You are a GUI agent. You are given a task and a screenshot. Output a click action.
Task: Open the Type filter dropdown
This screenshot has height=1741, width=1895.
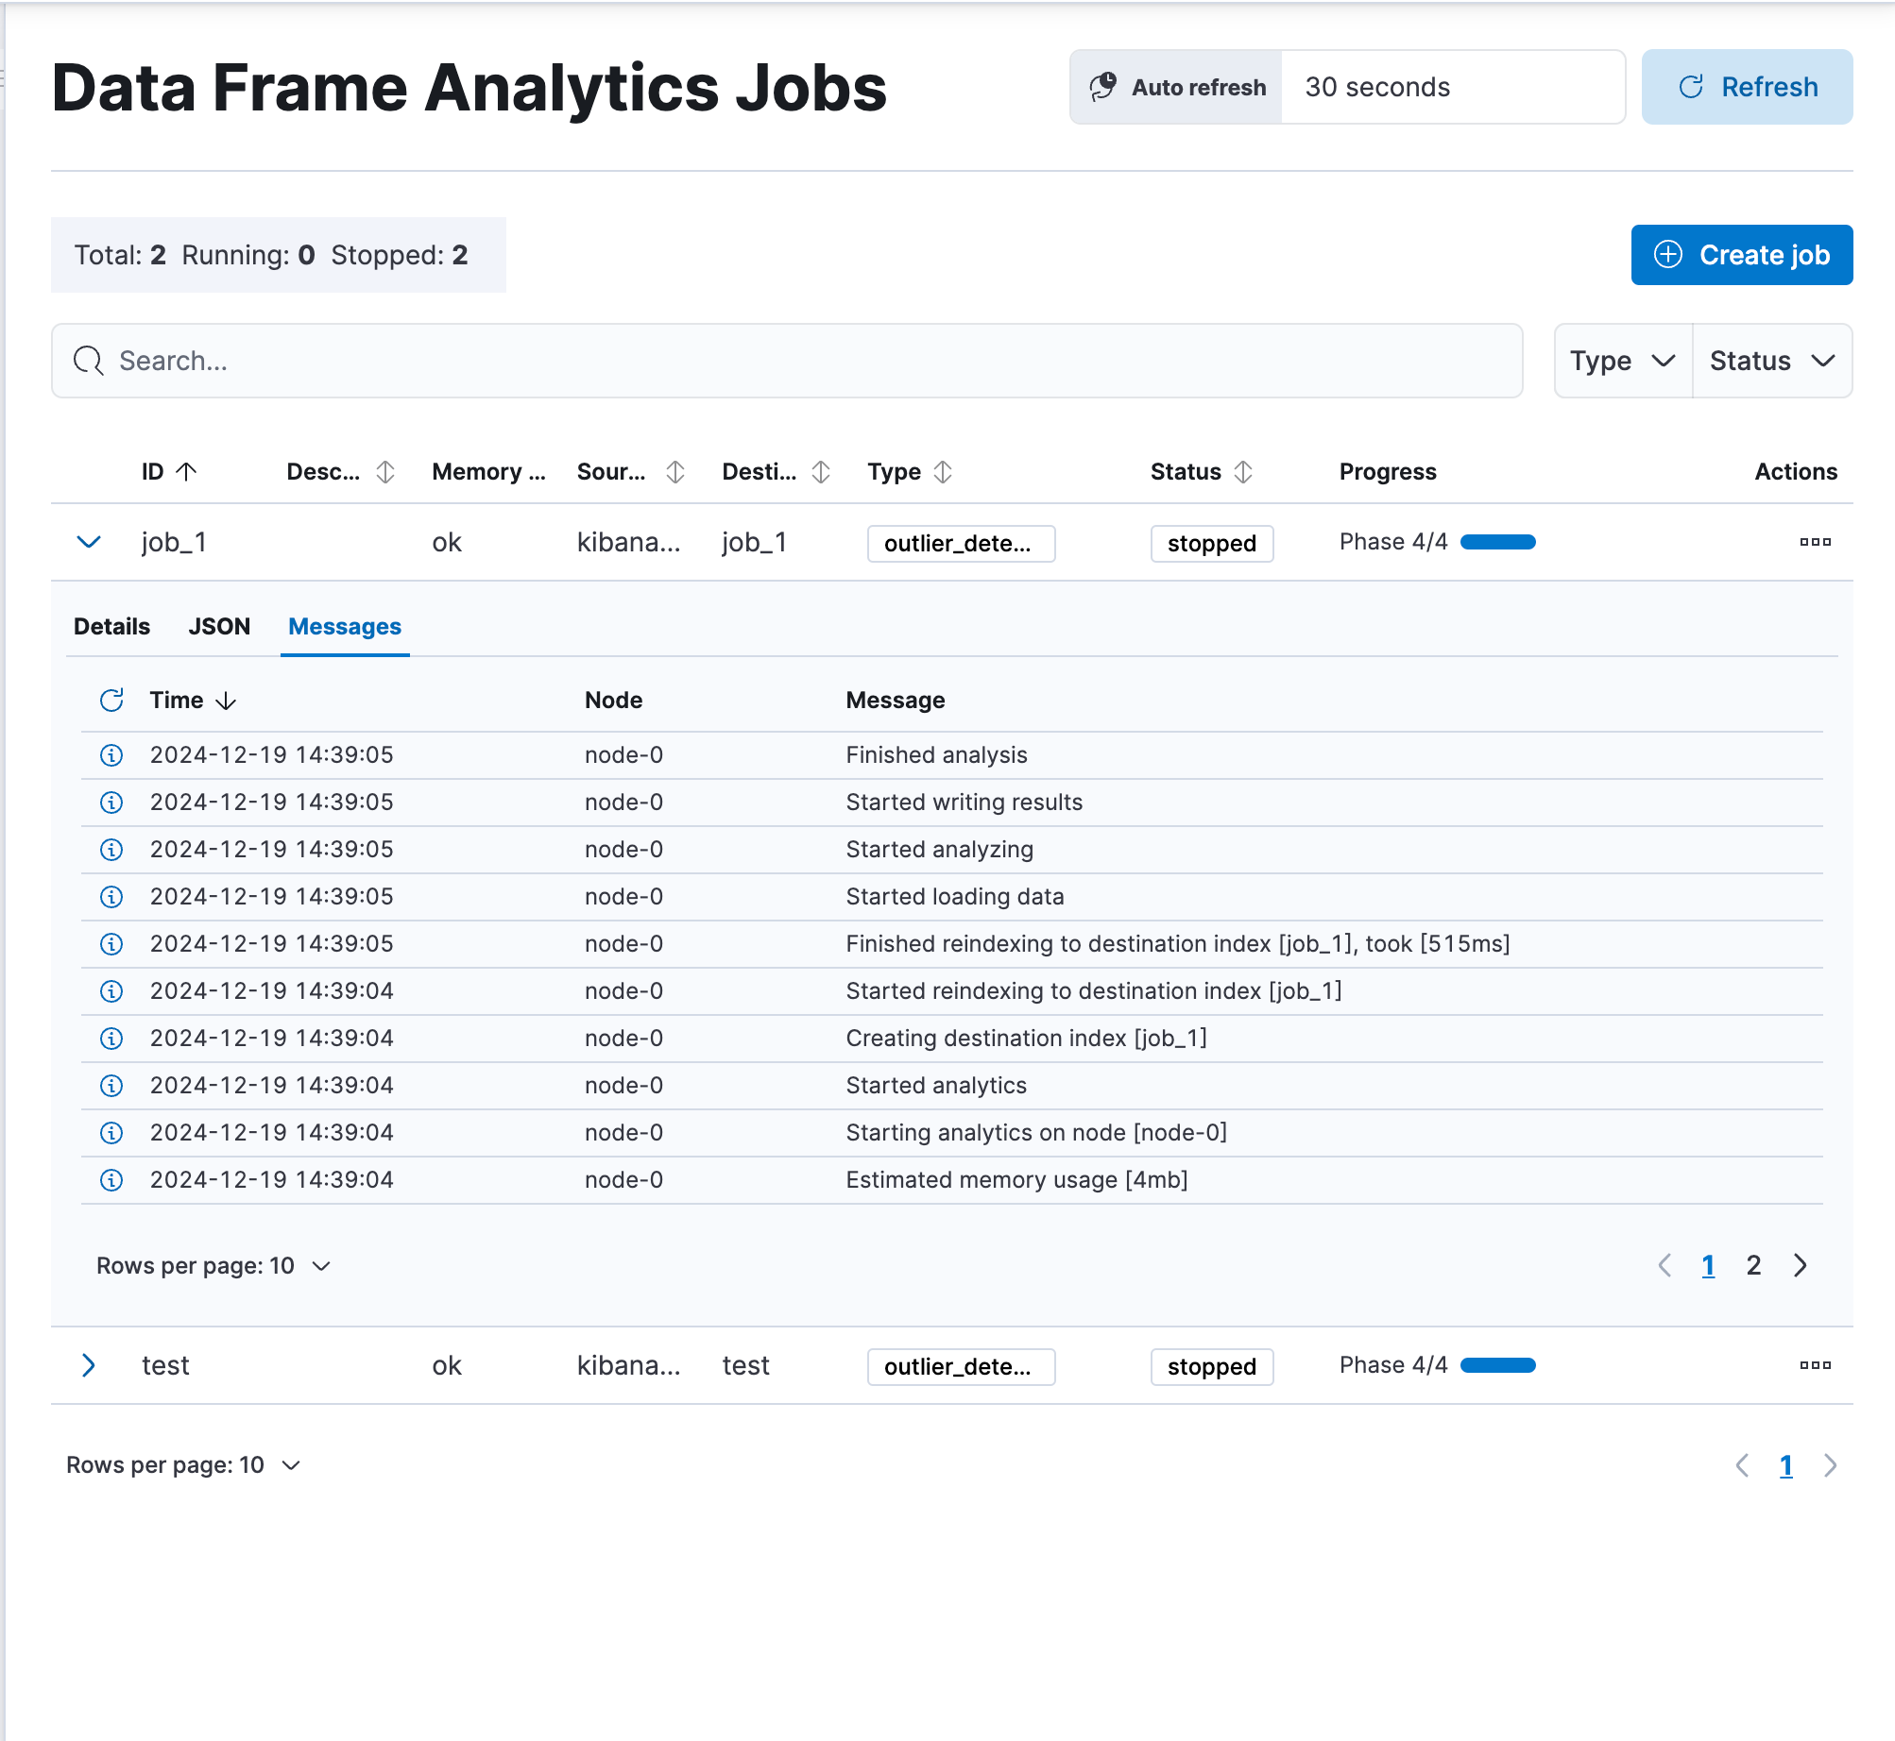point(1622,361)
